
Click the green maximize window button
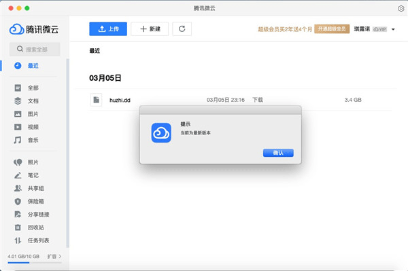[27, 8]
